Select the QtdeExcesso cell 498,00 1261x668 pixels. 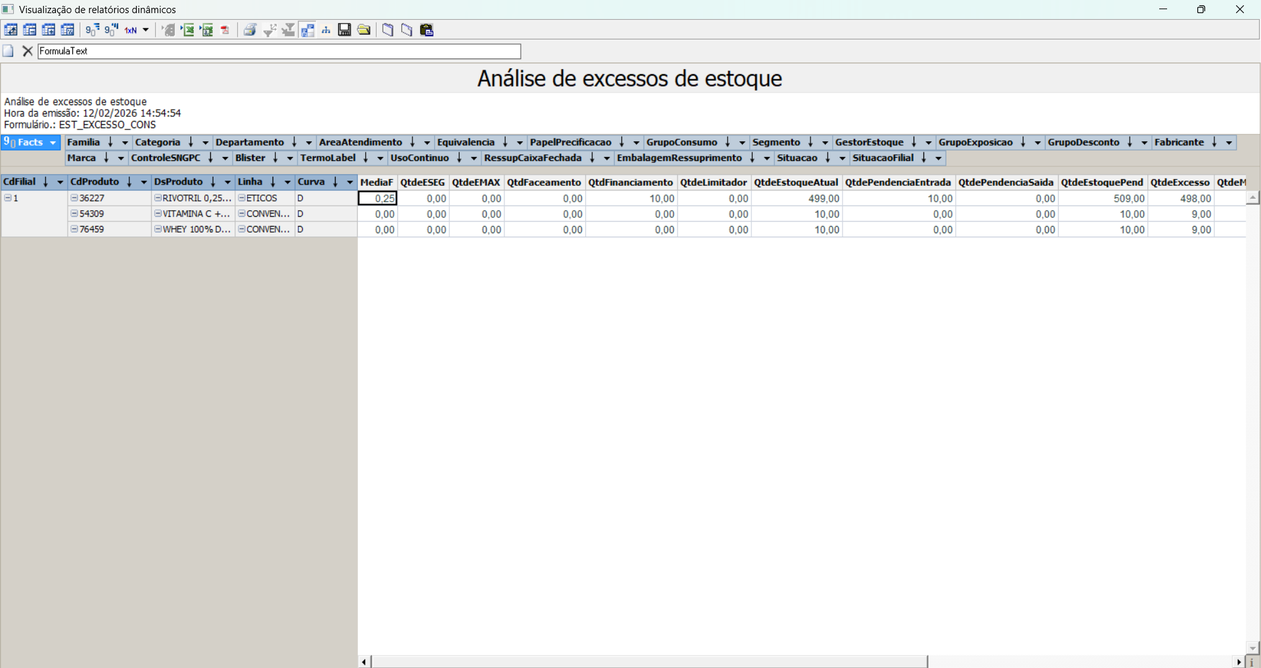(x=1181, y=198)
